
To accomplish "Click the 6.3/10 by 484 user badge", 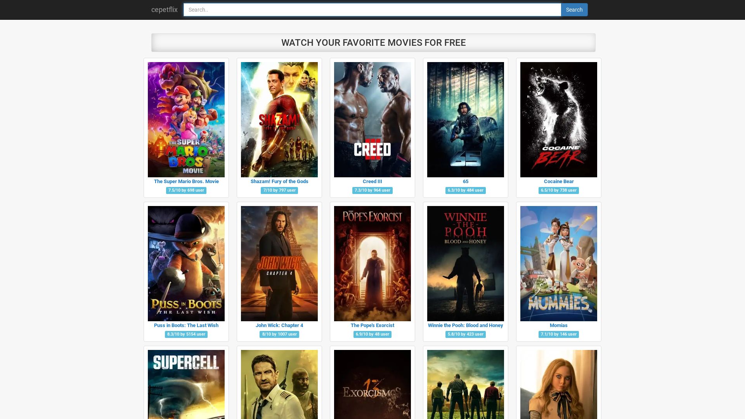I will 466,190.
